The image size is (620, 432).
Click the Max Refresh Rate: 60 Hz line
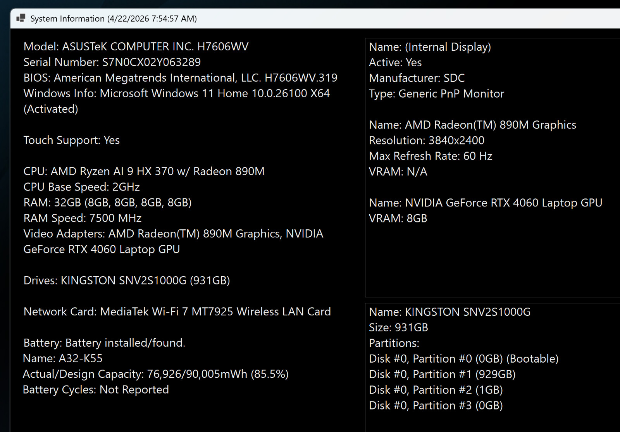click(431, 156)
